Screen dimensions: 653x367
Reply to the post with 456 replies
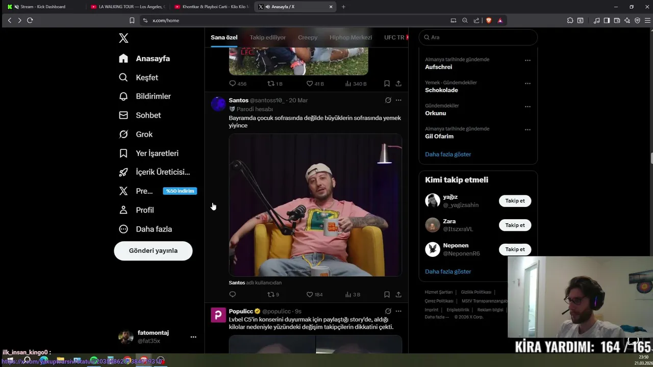click(238, 84)
